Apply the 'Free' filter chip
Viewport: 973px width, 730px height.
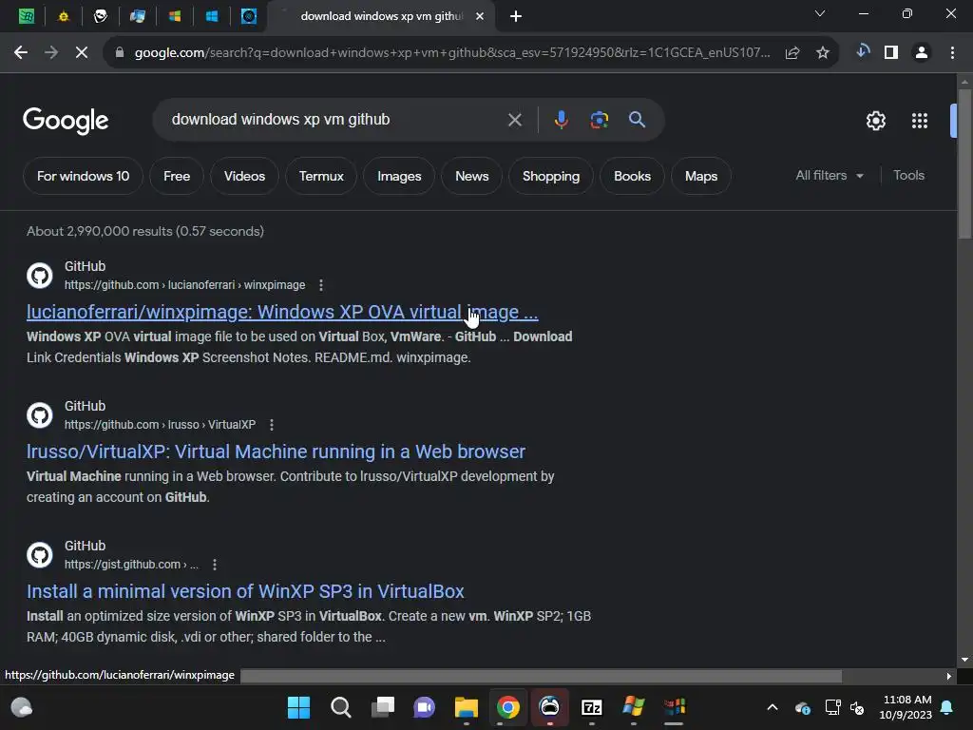(177, 176)
